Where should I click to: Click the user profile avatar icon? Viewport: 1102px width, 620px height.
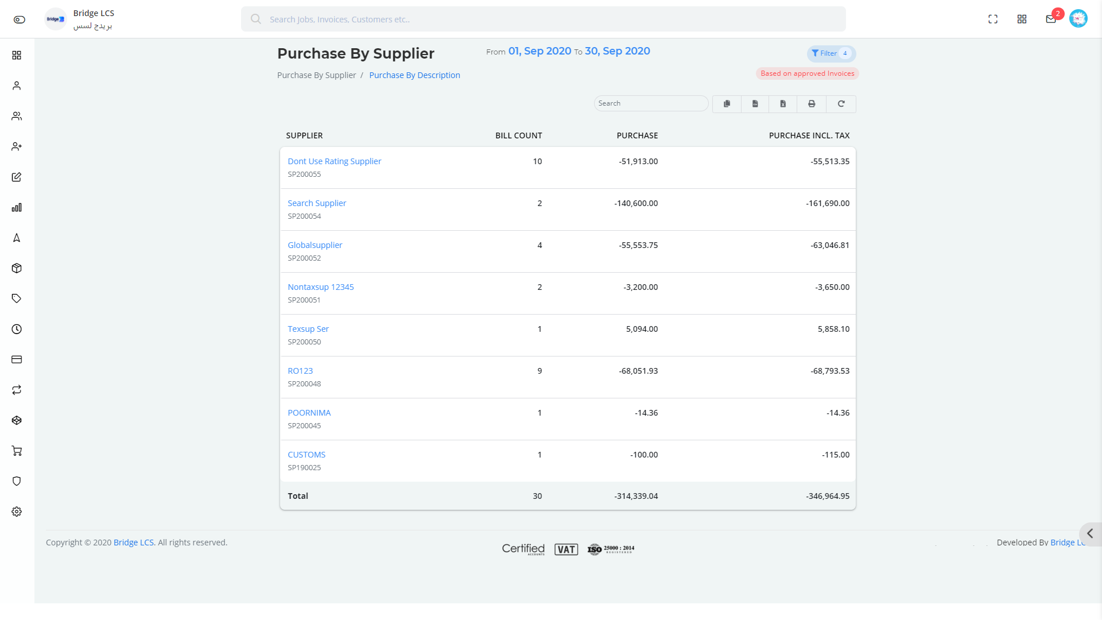(x=1078, y=19)
